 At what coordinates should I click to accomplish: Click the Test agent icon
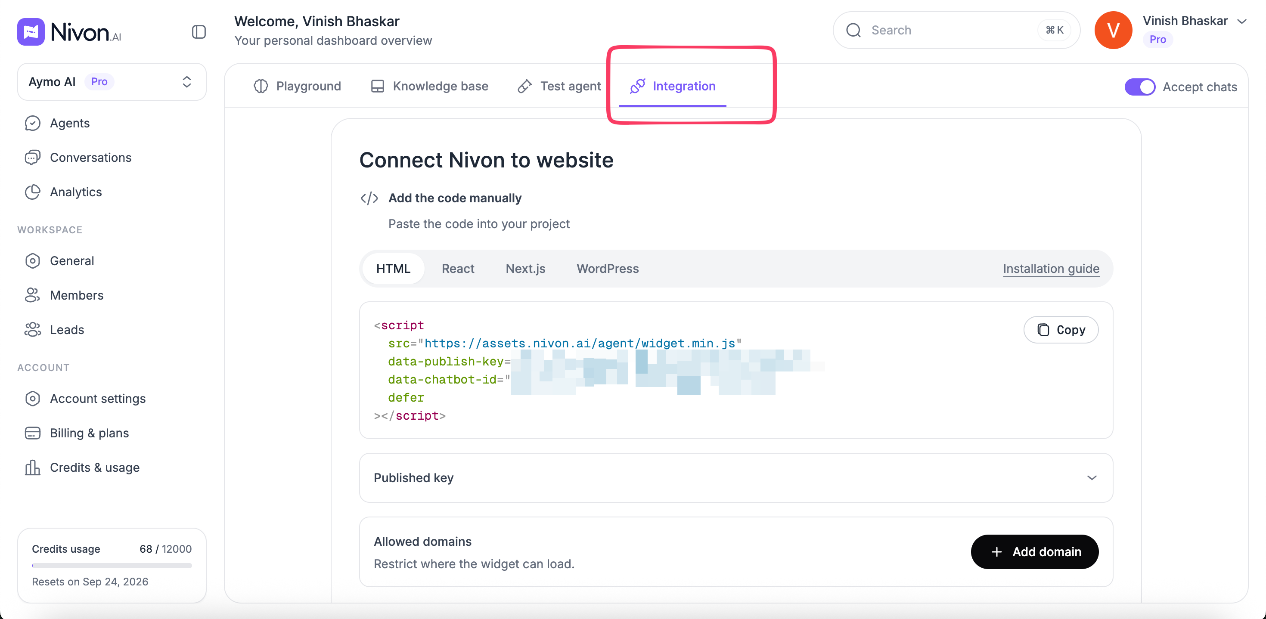click(x=524, y=86)
